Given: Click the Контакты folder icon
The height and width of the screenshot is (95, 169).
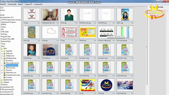Looking at the screenshot, I should pos(4,61).
